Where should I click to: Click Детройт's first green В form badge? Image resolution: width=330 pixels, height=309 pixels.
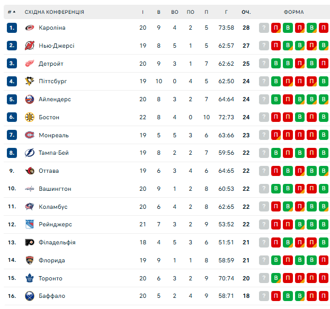[276, 64]
